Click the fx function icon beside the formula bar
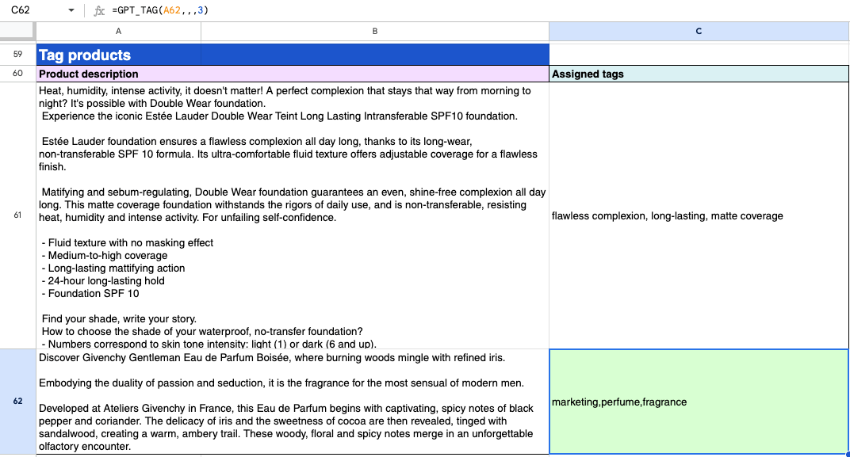 tap(99, 12)
